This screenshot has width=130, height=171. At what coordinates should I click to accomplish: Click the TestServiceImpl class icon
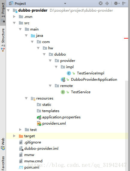(69, 73)
